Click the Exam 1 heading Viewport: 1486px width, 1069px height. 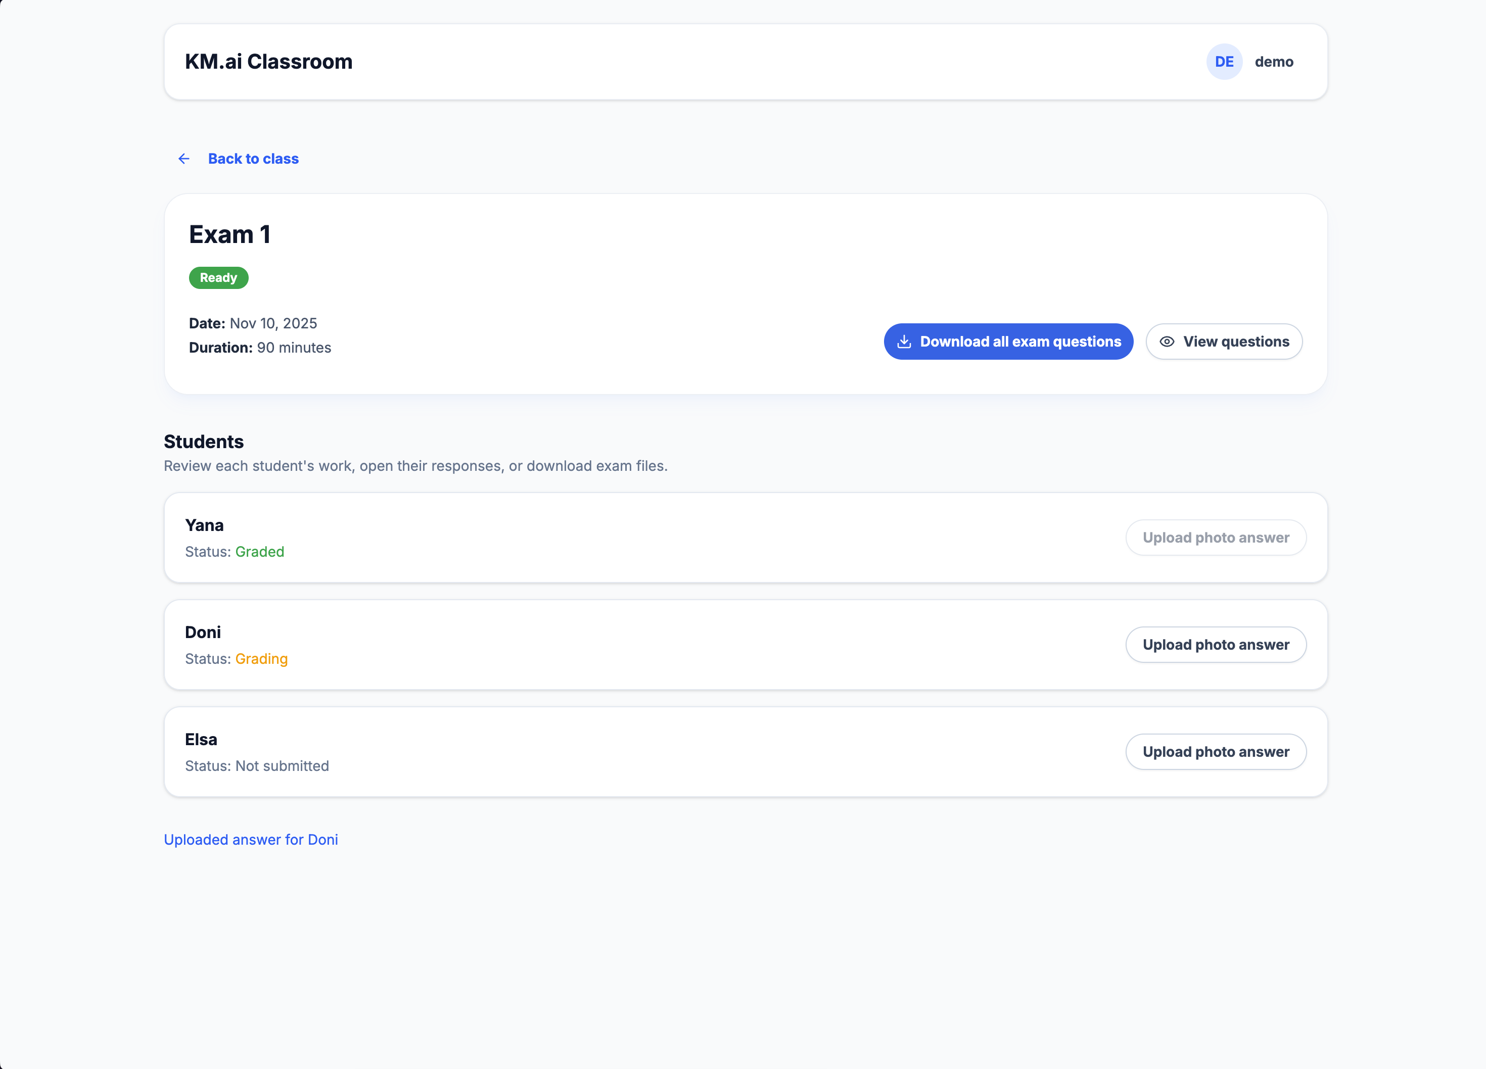tap(229, 234)
